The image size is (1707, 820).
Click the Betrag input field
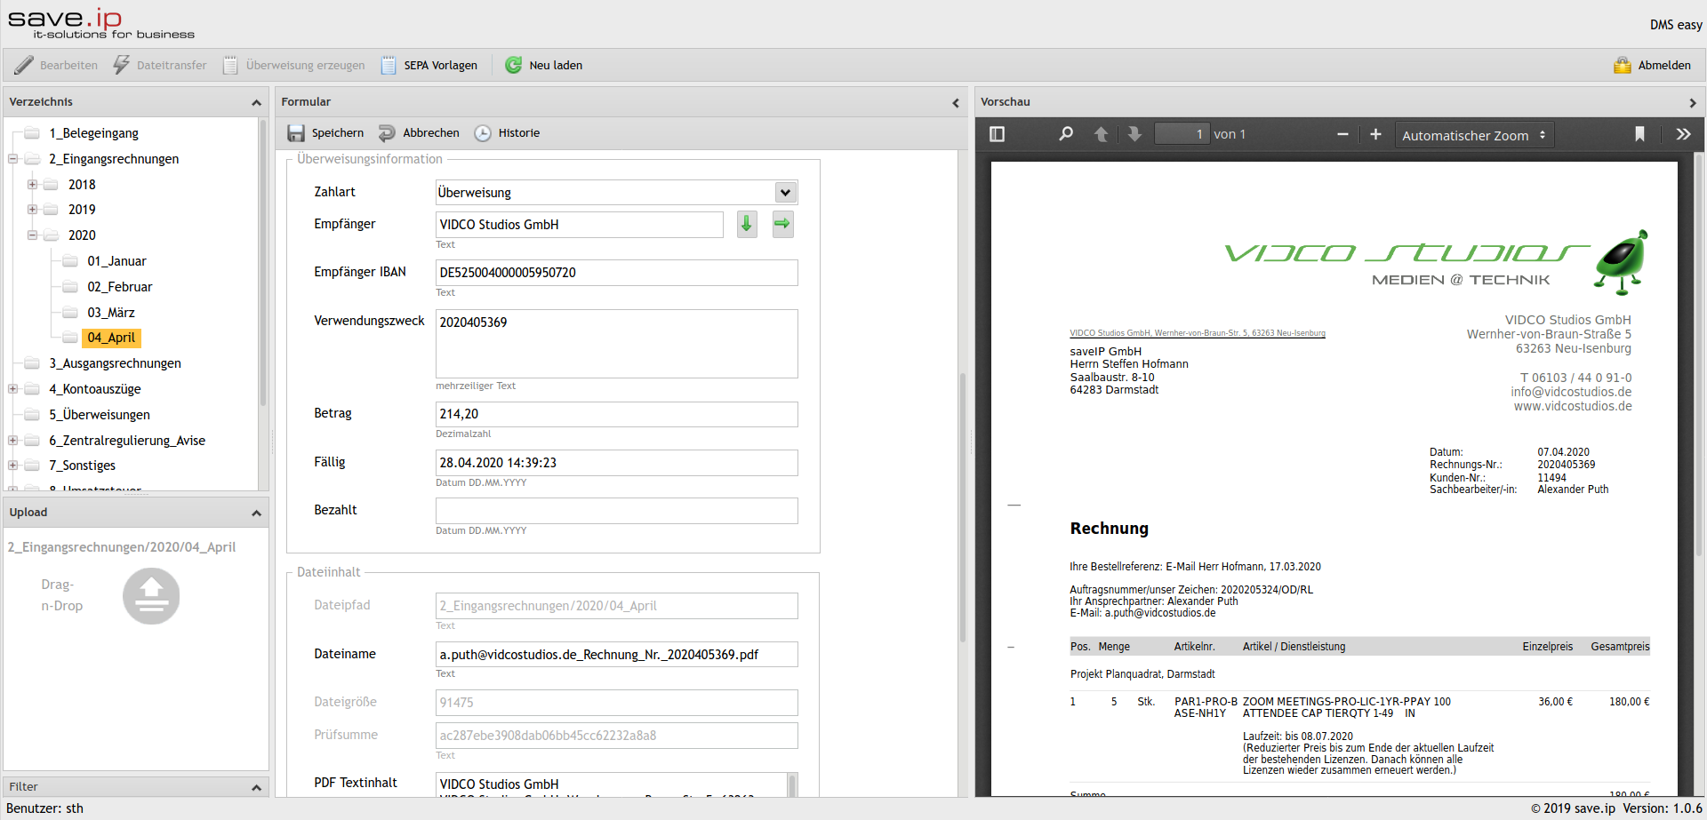[x=616, y=414]
